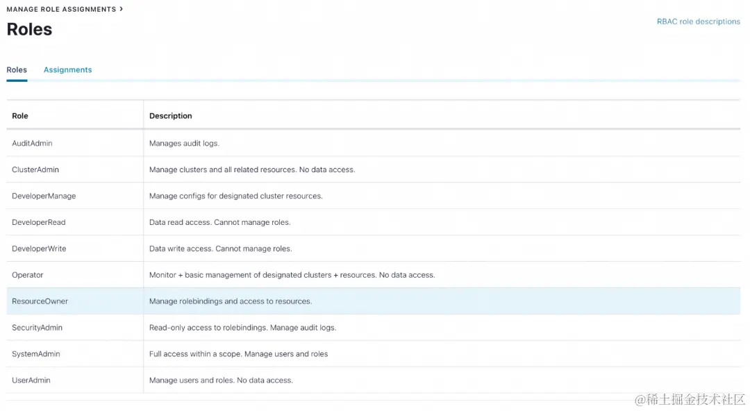Pick the DeveloperRead role
Image resolution: width=750 pixels, height=411 pixels.
pyautogui.click(x=39, y=222)
